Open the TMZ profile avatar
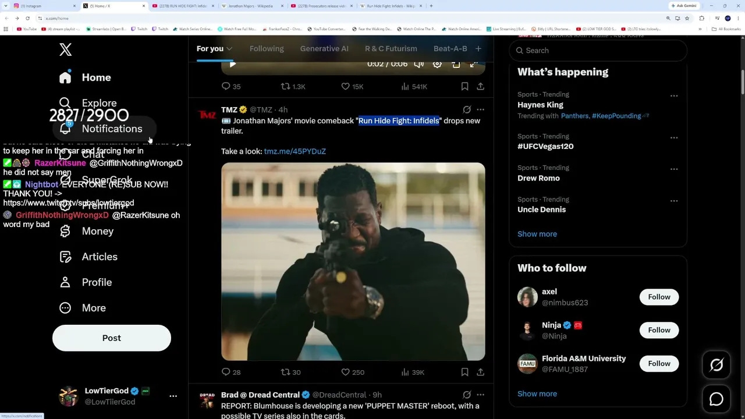Viewport: 745px width, 419px height. point(207,115)
